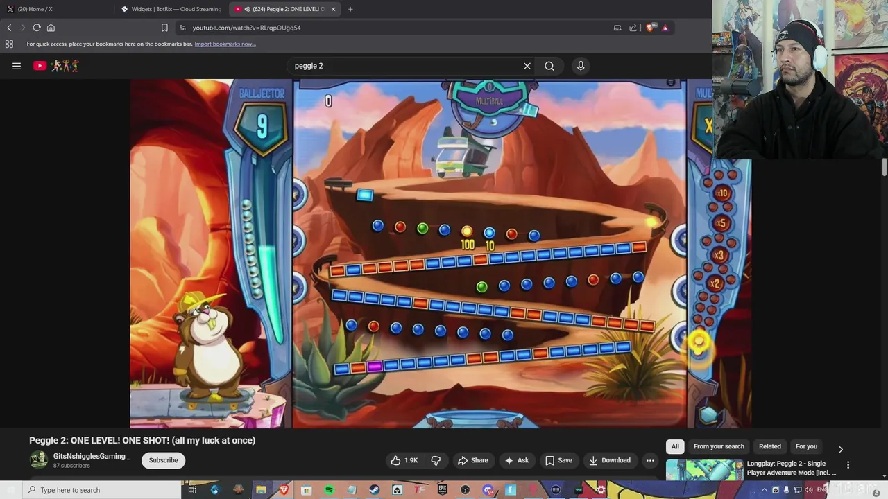Open the Longplay Peggle 2 thumbnail
Screen dimensions: 888x499
[704, 469]
